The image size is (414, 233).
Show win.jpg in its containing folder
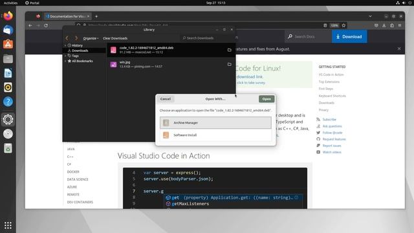point(230,64)
